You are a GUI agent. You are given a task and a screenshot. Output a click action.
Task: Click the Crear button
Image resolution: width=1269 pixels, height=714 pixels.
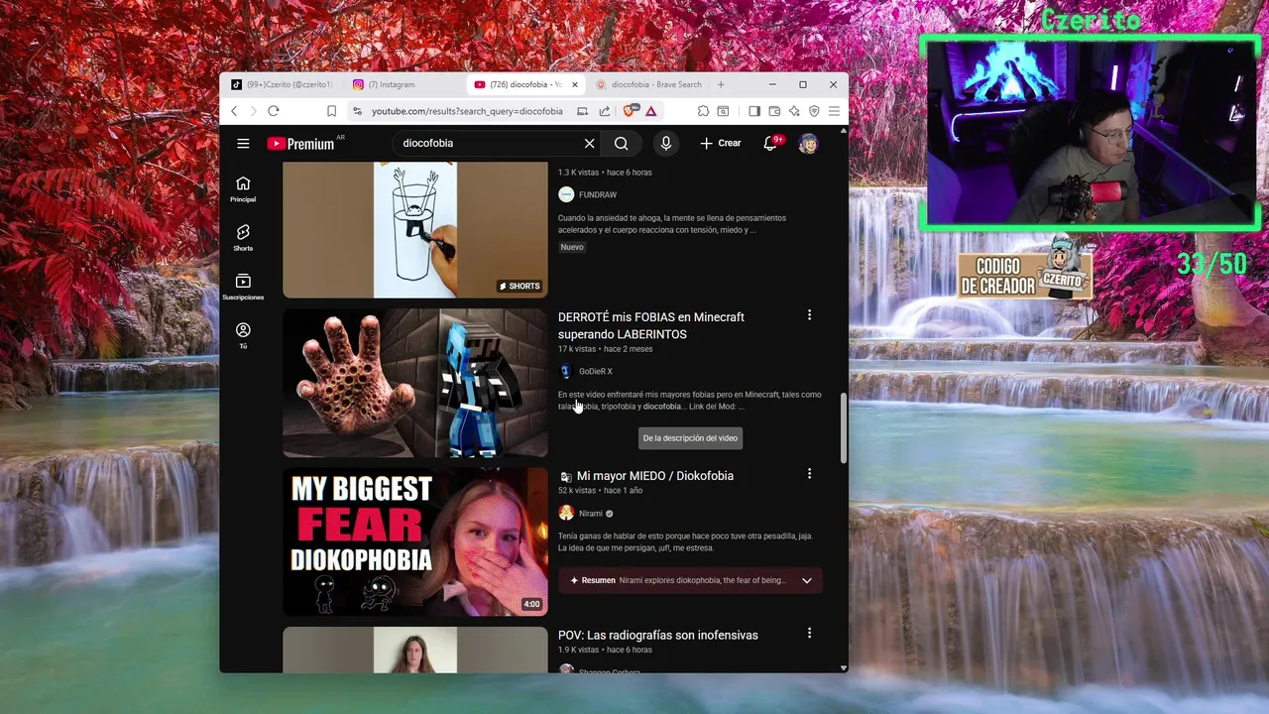[x=721, y=144]
